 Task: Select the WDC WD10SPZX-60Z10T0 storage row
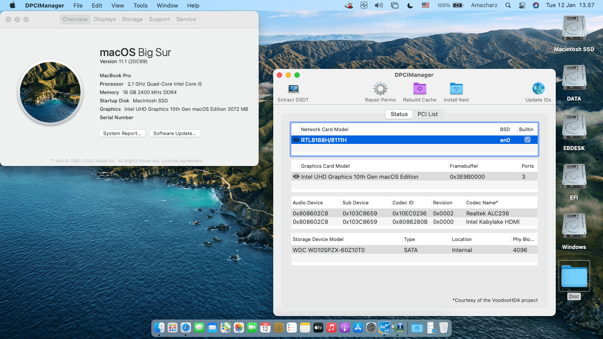click(x=414, y=250)
